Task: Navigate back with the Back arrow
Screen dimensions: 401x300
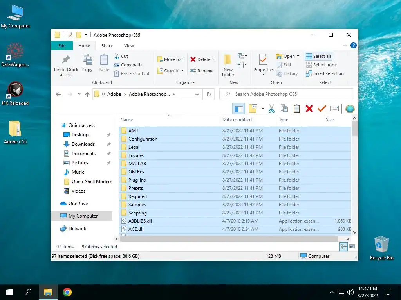Action: 58,94
